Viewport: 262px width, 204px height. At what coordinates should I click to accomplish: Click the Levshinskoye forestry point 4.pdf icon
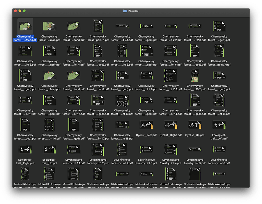point(171,150)
